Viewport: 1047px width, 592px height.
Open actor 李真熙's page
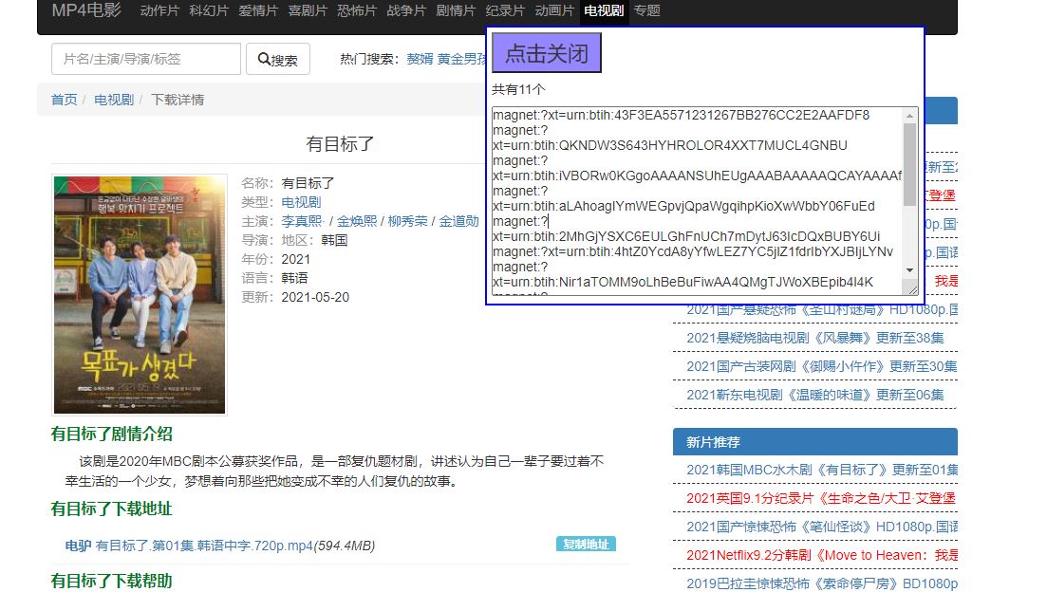[302, 221]
